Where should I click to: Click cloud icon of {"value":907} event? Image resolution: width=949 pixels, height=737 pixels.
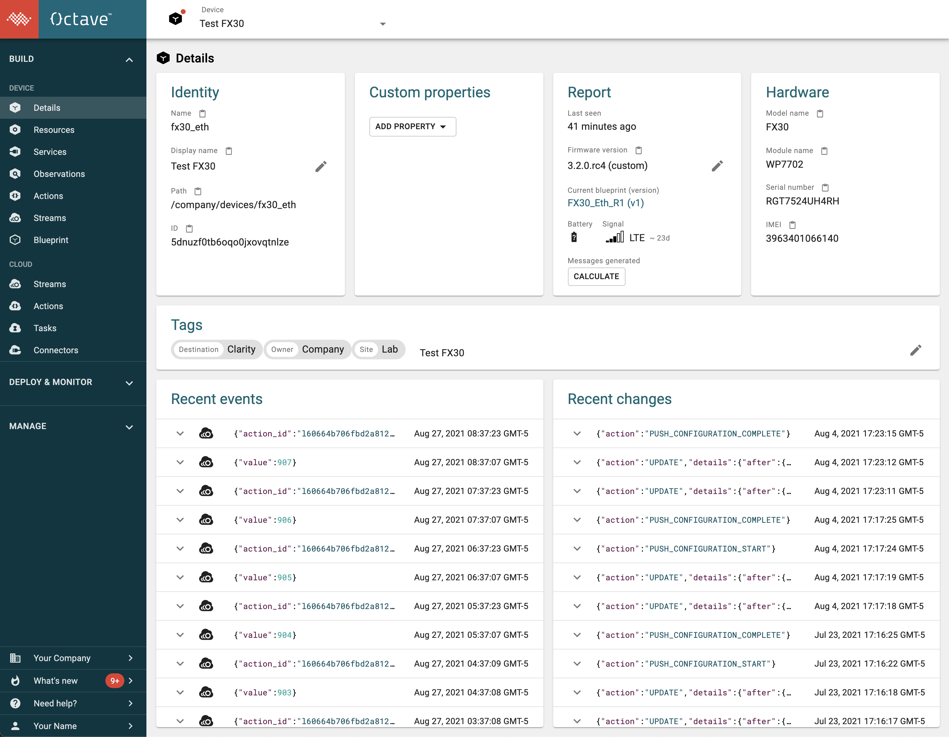coord(206,462)
